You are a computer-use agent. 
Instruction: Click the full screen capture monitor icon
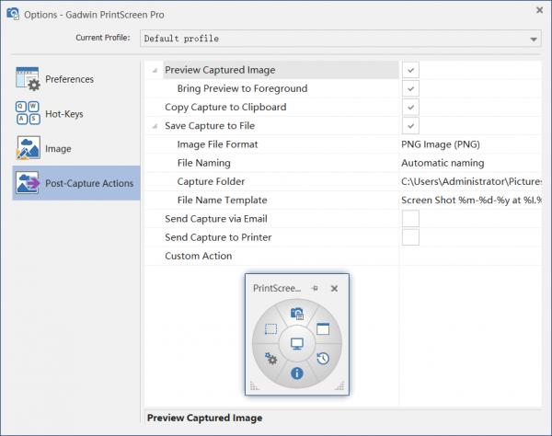click(296, 344)
